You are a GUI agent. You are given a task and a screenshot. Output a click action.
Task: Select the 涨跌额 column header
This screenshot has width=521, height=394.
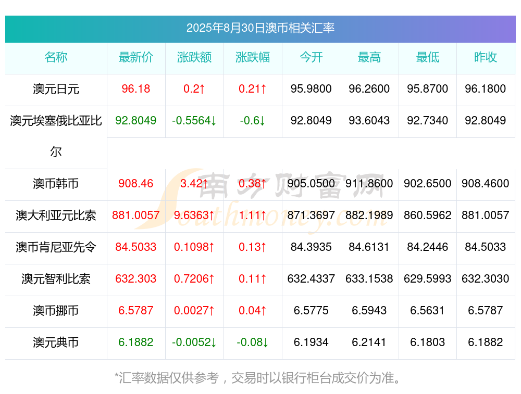click(x=194, y=57)
